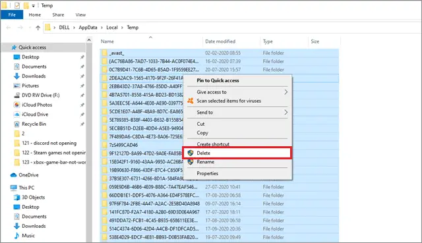Open Documents under This PC
The image size is (422, 243).
34,217
